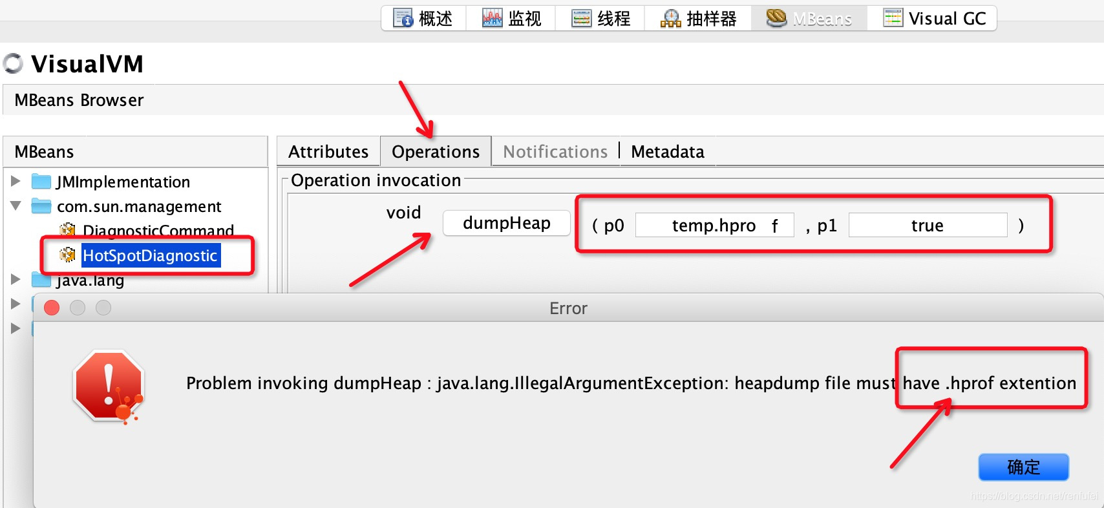Select the JMImplementation folder
This screenshot has width=1104, height=508.
(x=123, y=182)
